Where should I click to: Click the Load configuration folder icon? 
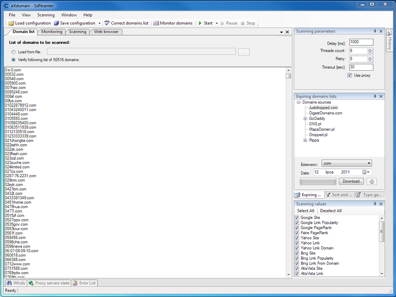(11, 23)
